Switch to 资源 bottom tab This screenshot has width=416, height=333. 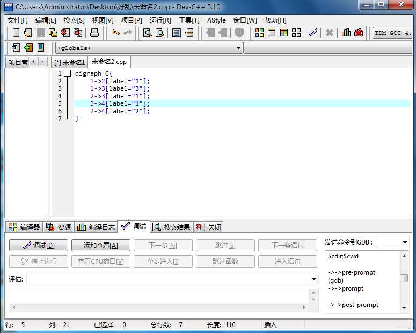[59, 227]
